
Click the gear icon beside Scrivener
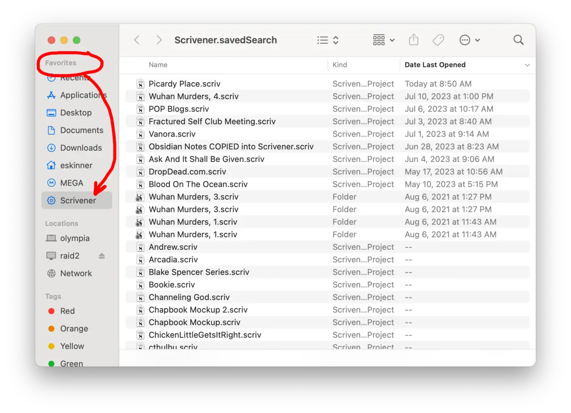click(51, 200)
